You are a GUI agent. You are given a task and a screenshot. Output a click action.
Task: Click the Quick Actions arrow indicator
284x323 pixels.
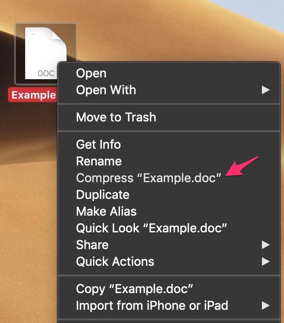pyautogui.click(x=265, y=262)
